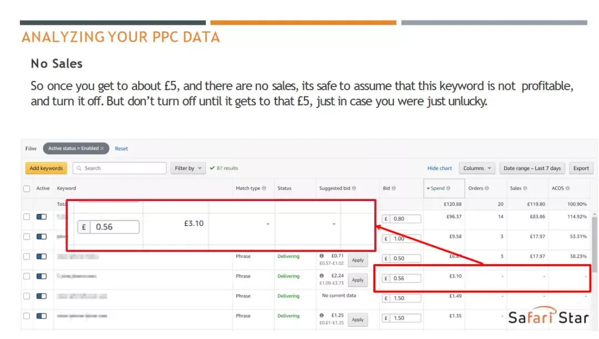
Task: Tick the checkbox for the £1.35 spend row
Action: [27, 316]
